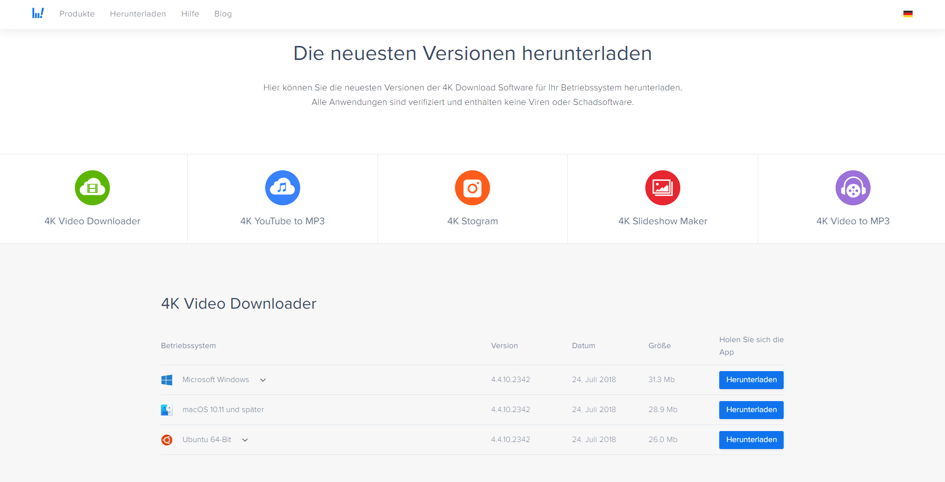Click the Ubuntu row date 24. Juli 2018

point(594,440)
